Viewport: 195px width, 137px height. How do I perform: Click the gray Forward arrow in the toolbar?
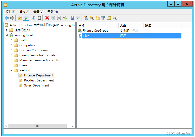pos(12,18)
